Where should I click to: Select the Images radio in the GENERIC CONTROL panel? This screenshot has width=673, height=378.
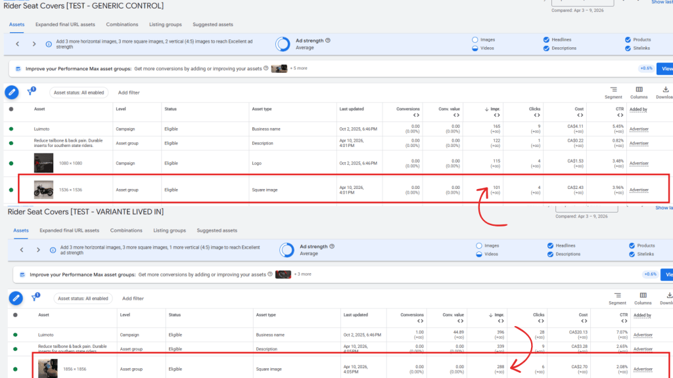475,39
